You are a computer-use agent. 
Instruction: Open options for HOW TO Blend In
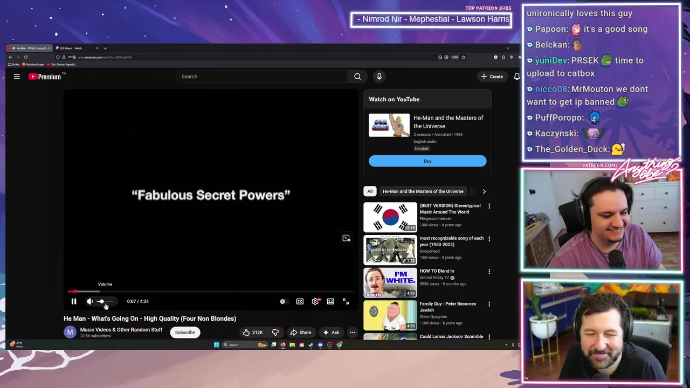(x=489, y=272)
